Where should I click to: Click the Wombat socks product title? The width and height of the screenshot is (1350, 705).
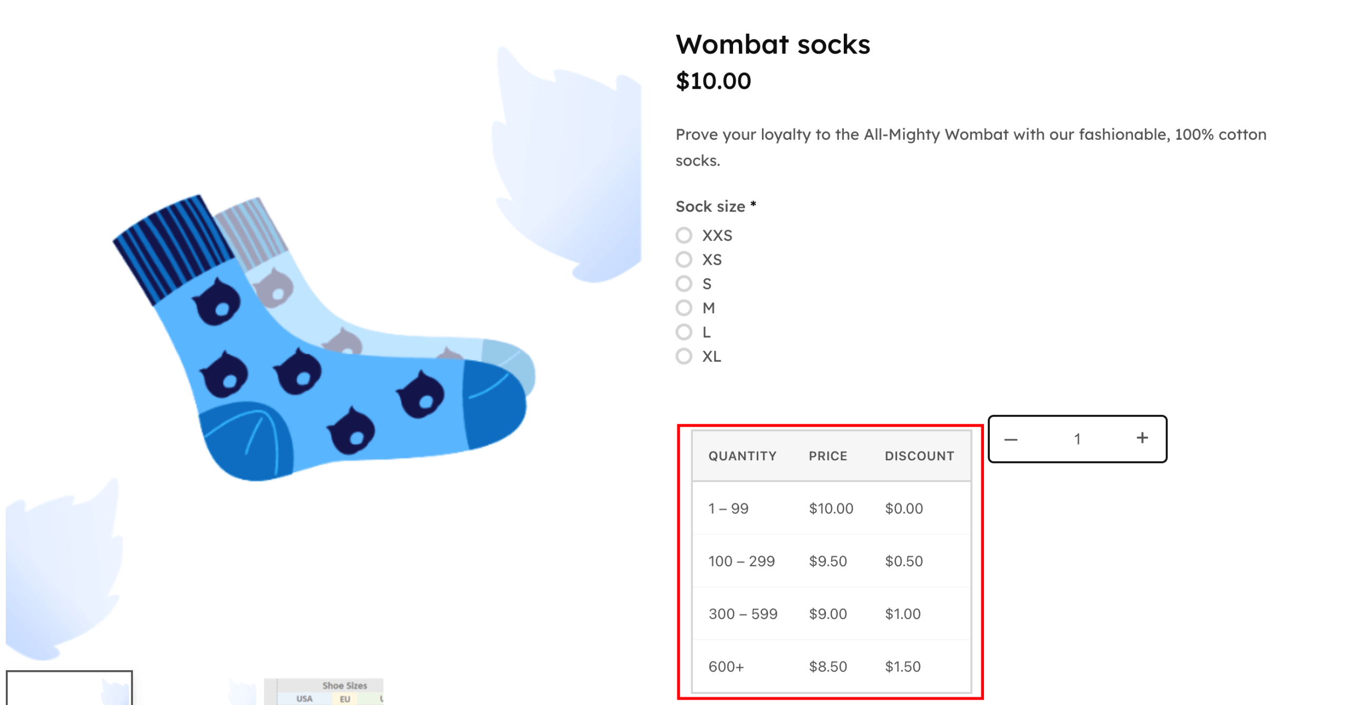click(x=773, y=44)
